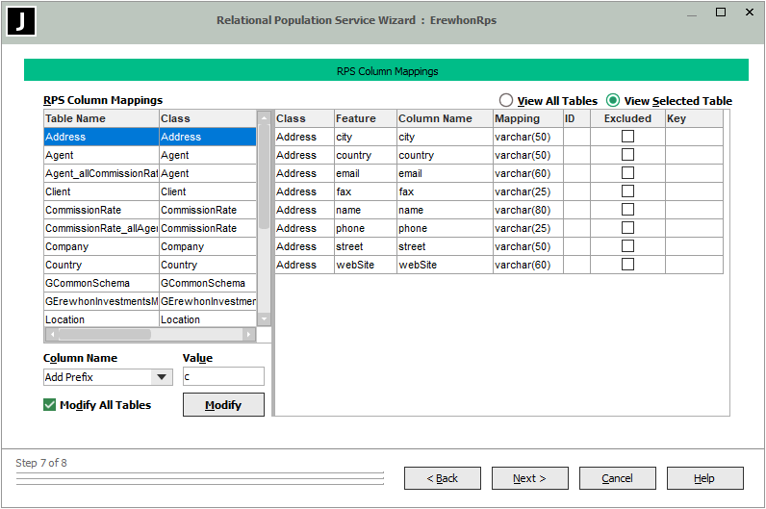Check Excluded box for the city row
Viewport: 766px width, 509px height.
click(x=627, y=137)
